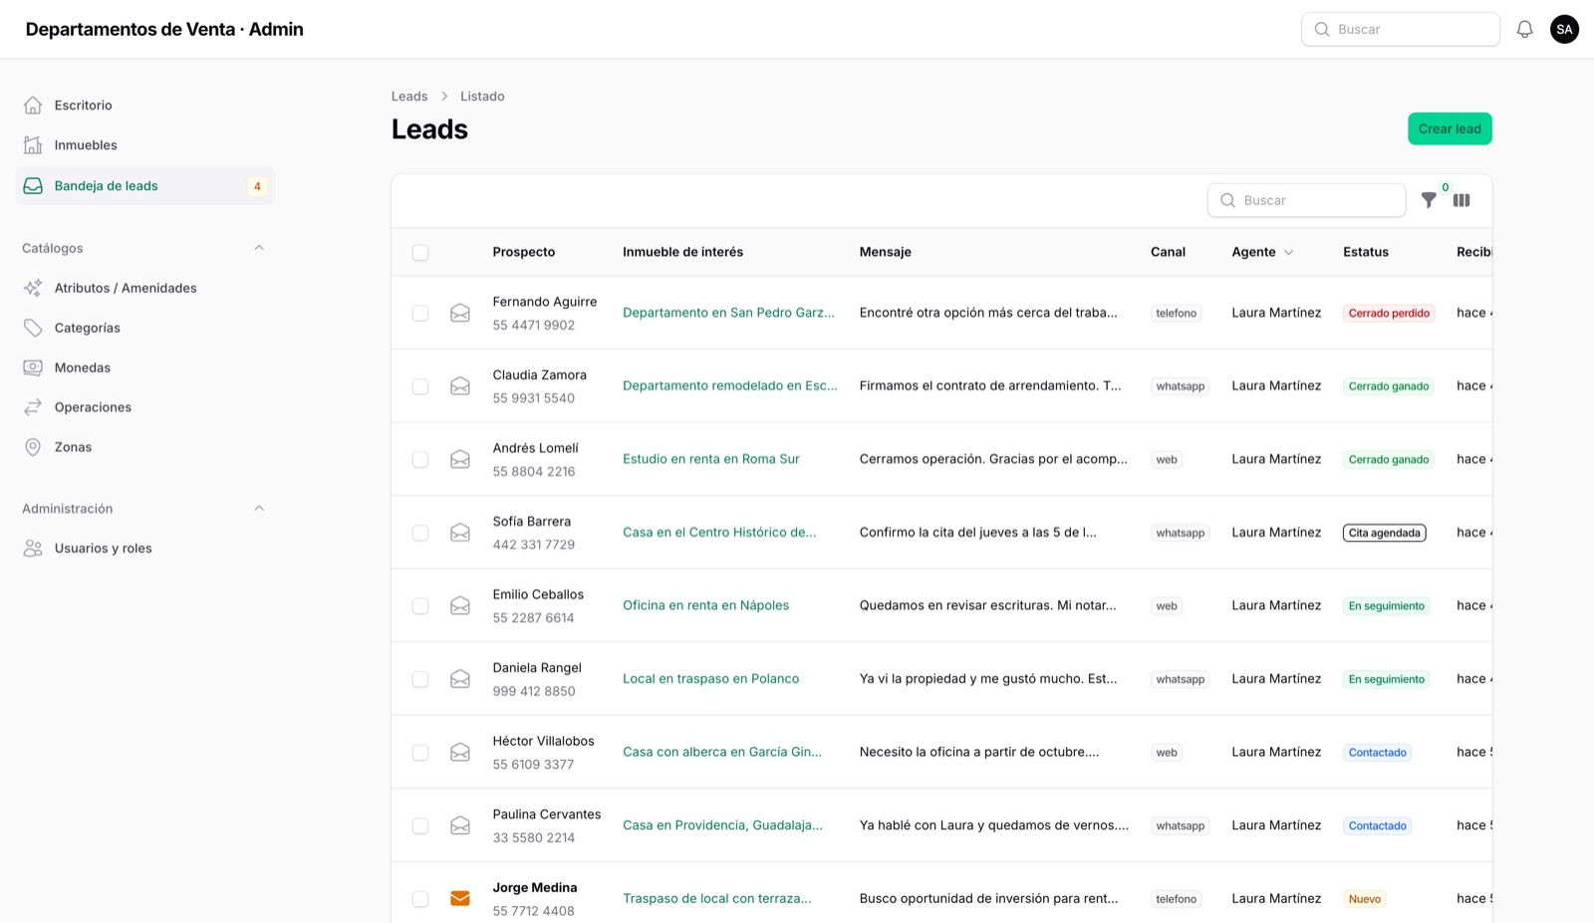Open the Local en traspaso en Polanco link
The height and width of the screenshot is (923, 1594).
710,679
